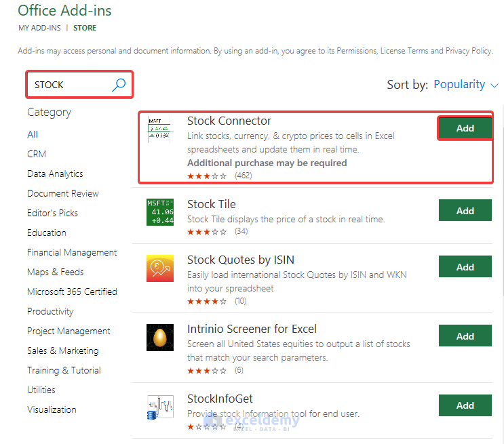Click the StockInfoGet app icon
504x444 pixels.
[160, 407]
